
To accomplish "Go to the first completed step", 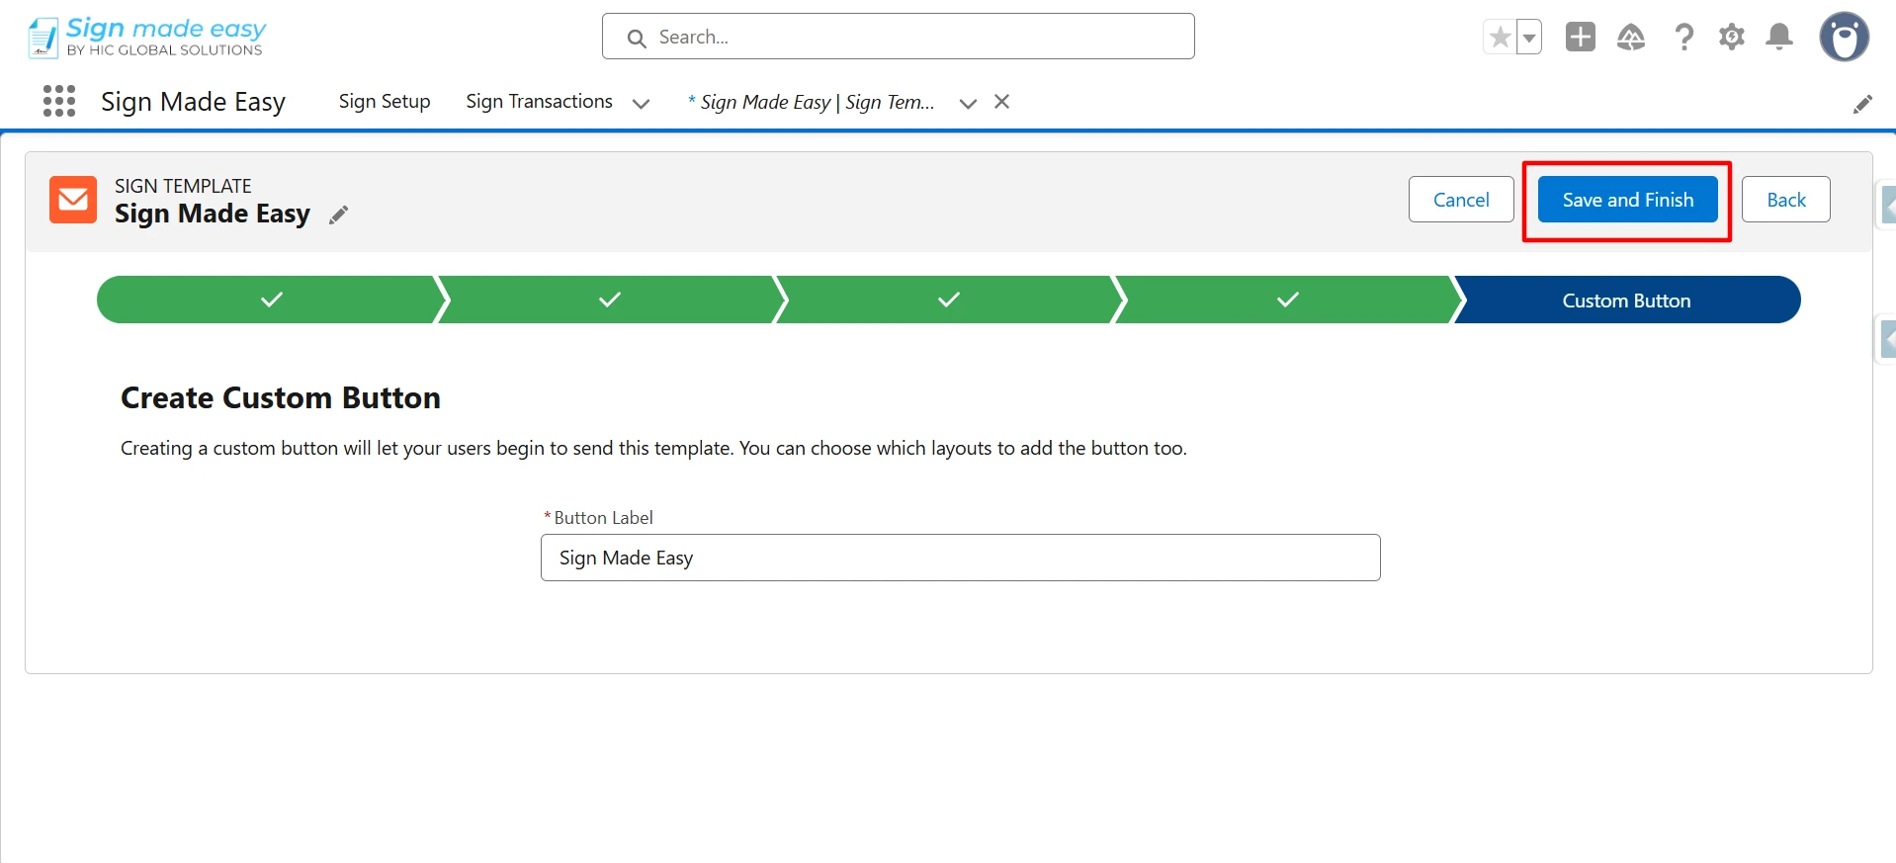I will coord(271,300).
